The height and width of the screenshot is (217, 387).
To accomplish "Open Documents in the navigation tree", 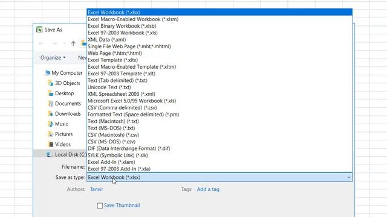I will coord(68,104).
